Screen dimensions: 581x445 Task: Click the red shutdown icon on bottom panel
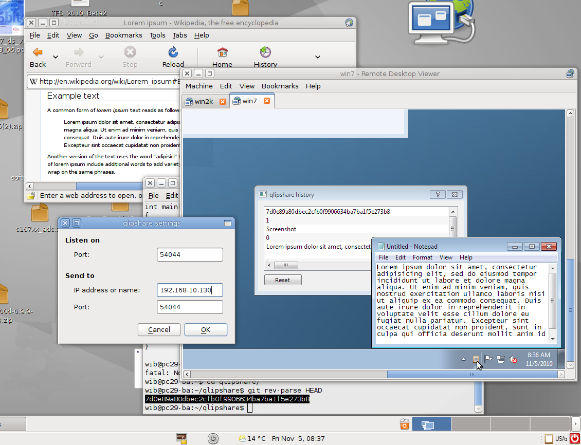coord(574,439)
